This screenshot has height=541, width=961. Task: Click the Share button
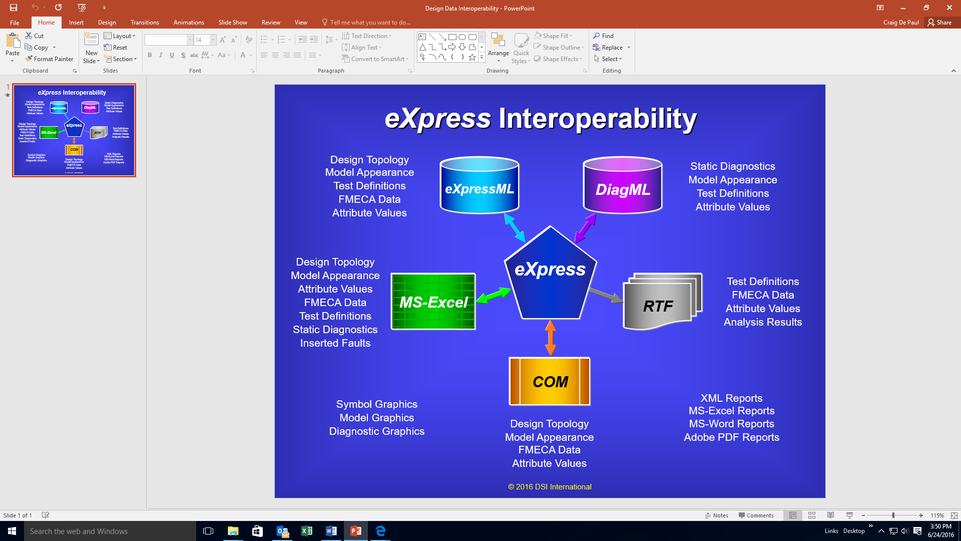939,23
